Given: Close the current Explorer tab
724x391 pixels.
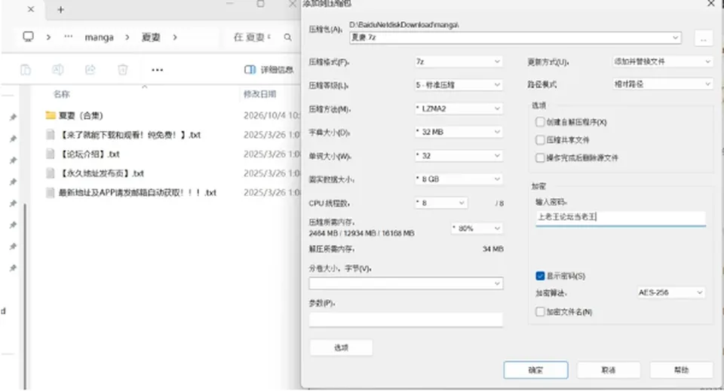Looking at the screenshot, I should pyautogui.click(x=31, y=9).
